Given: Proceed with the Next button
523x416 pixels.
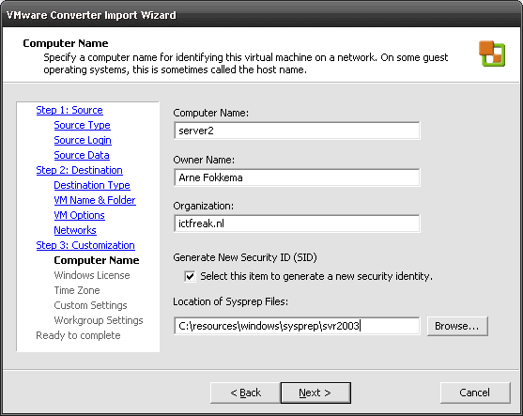Looking at the screenshot, I should [x=315, y=393].
